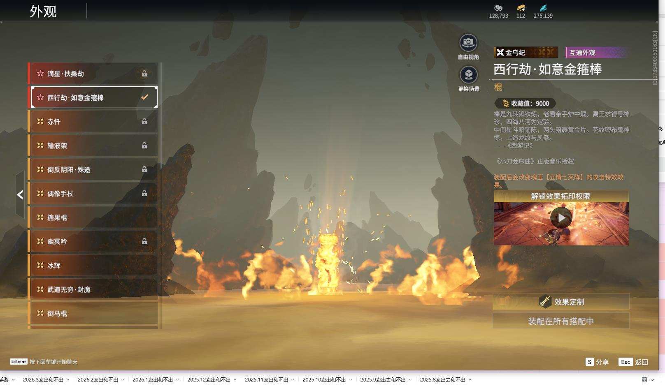Click the blue feather currency icon
Image resolution: width=665 pixels, height=386 pixels.
(543, 8)
